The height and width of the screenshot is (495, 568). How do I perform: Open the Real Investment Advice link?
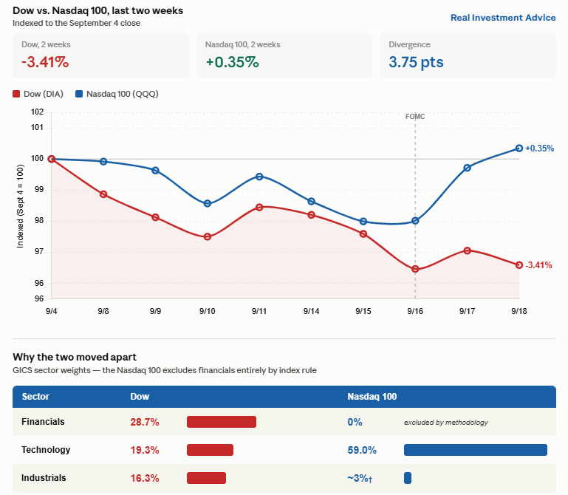pos(503,18)
